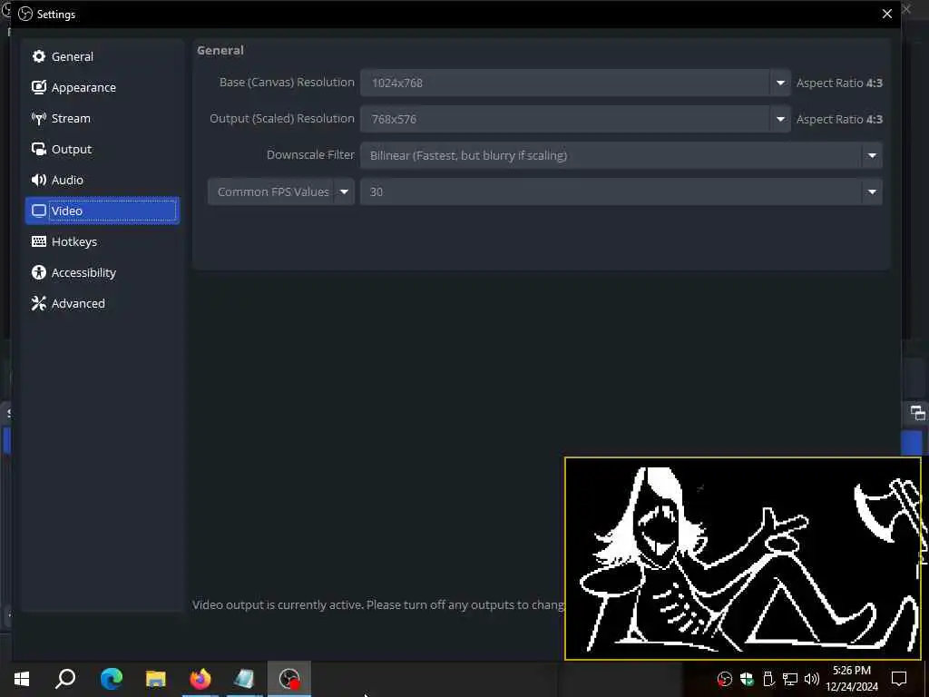Image resolution: width=929 pixels, height=697 pixels.
Task: Expand the FPS value 30 dropdown
Action: pyautogui.click(x=872, y=191)
